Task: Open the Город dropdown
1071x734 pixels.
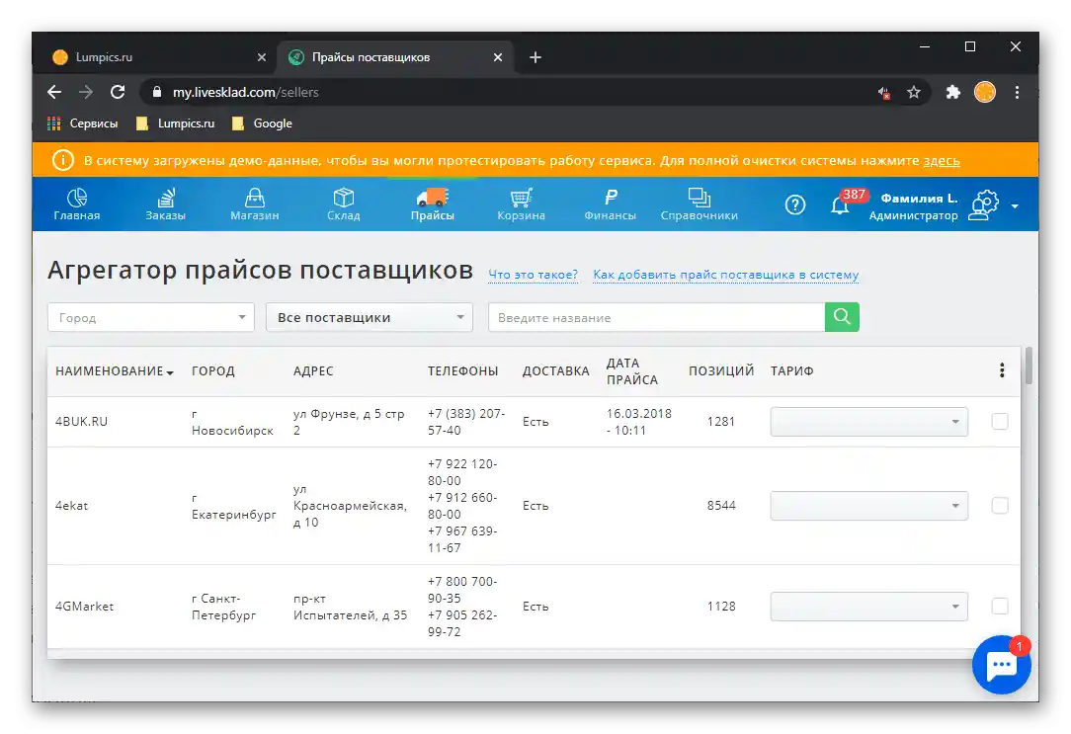Action: (150, 317)
